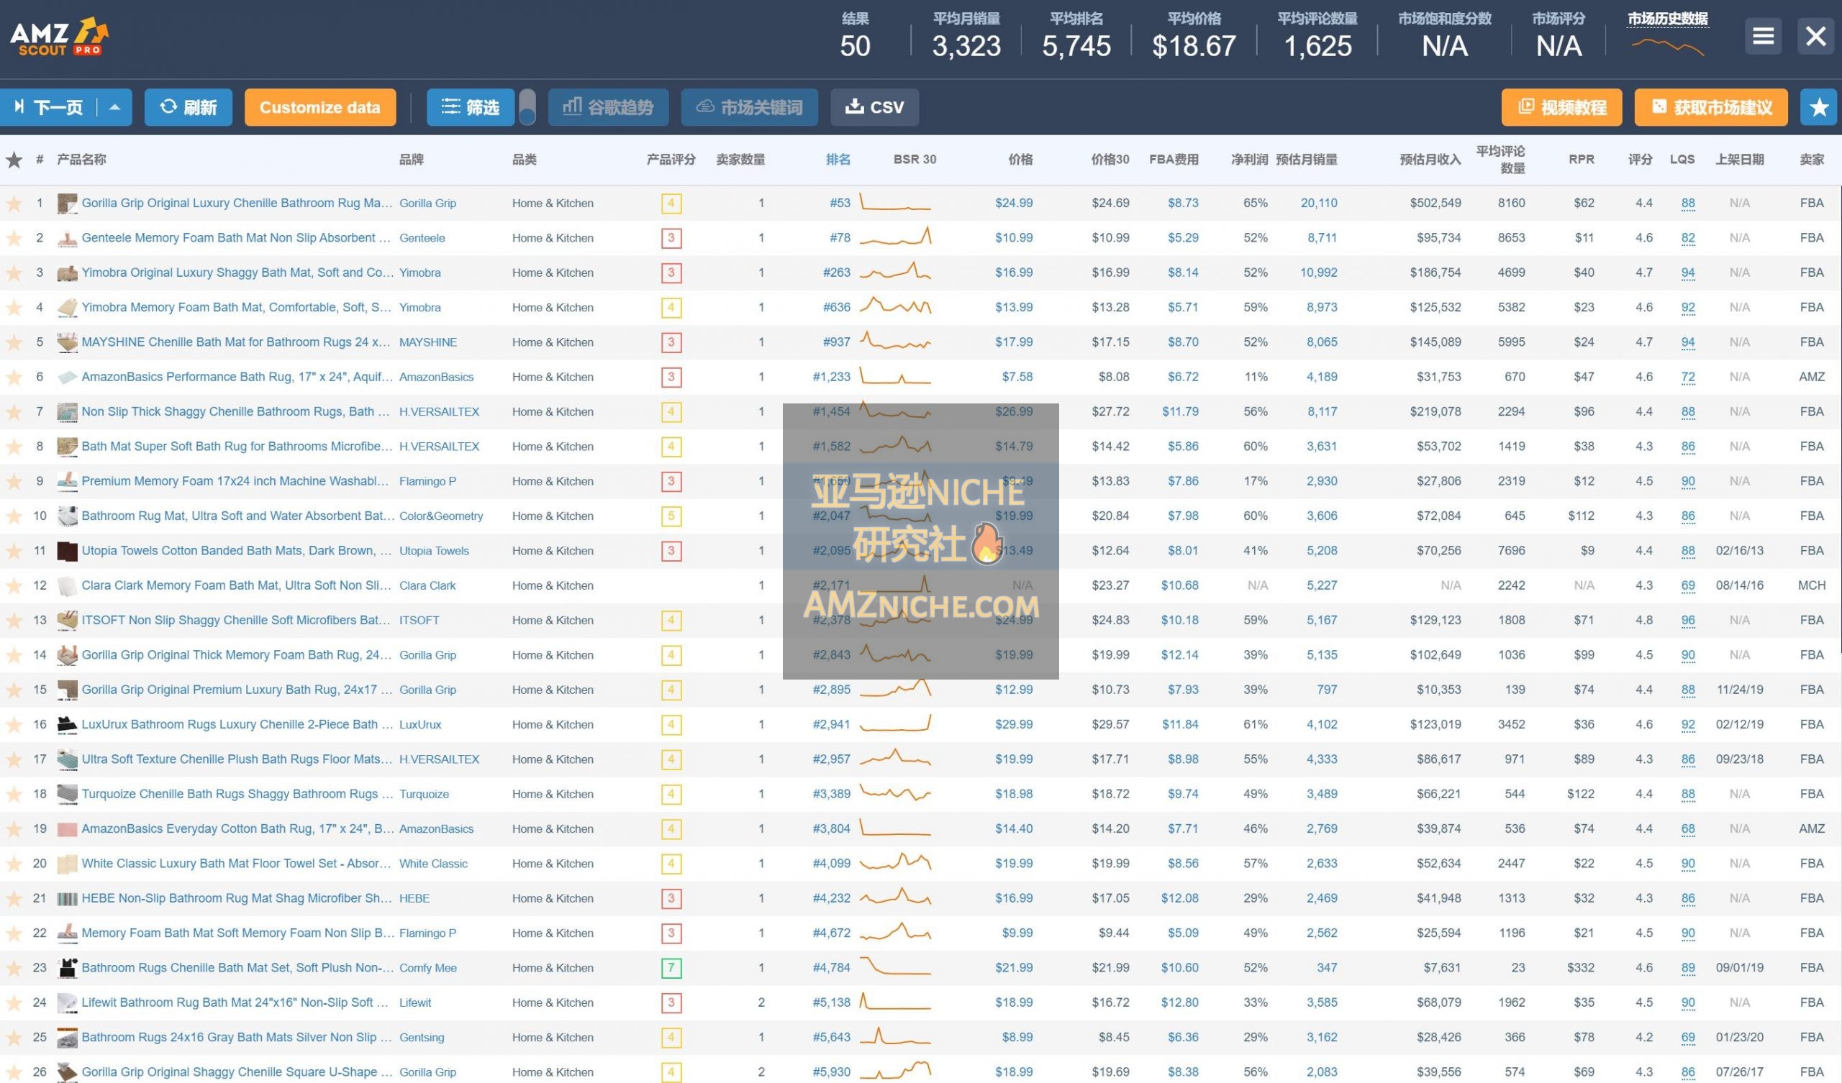
Task: Open HEBE Non-Slip Bathroom Rug link
Action: coord(236,898)
